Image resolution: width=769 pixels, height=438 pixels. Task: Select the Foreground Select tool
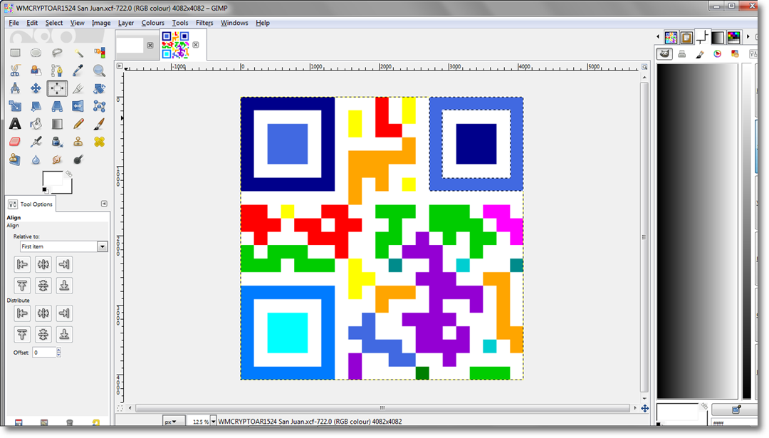36,71
